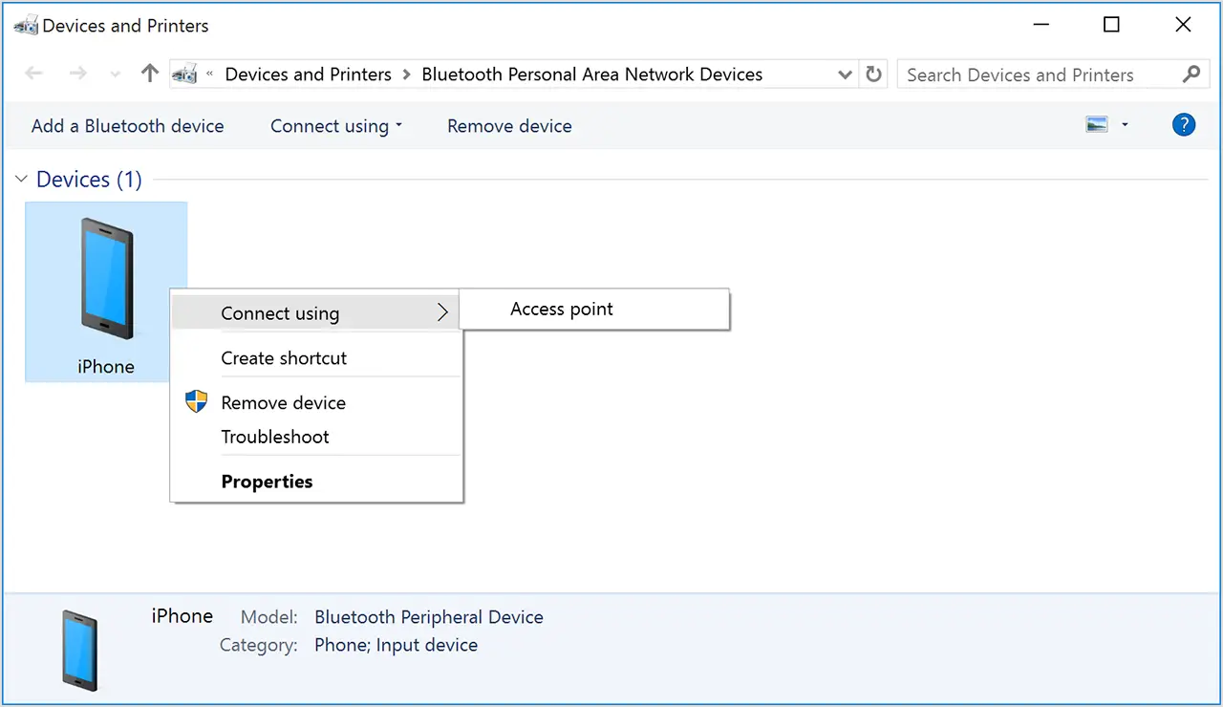Choose Create shortcut from context menu
The height and width of the screenshot is (707, 1223).
284,358
